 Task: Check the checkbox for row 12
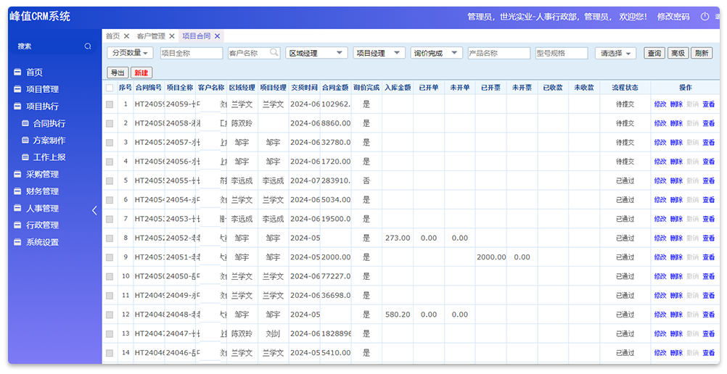(110, 315)
